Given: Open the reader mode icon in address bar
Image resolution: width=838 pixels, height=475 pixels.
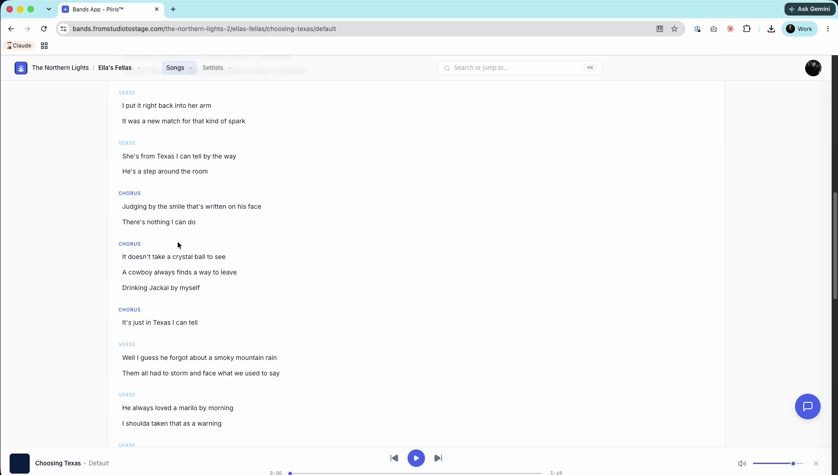Looking at the screenshot, I should (659, 29).
